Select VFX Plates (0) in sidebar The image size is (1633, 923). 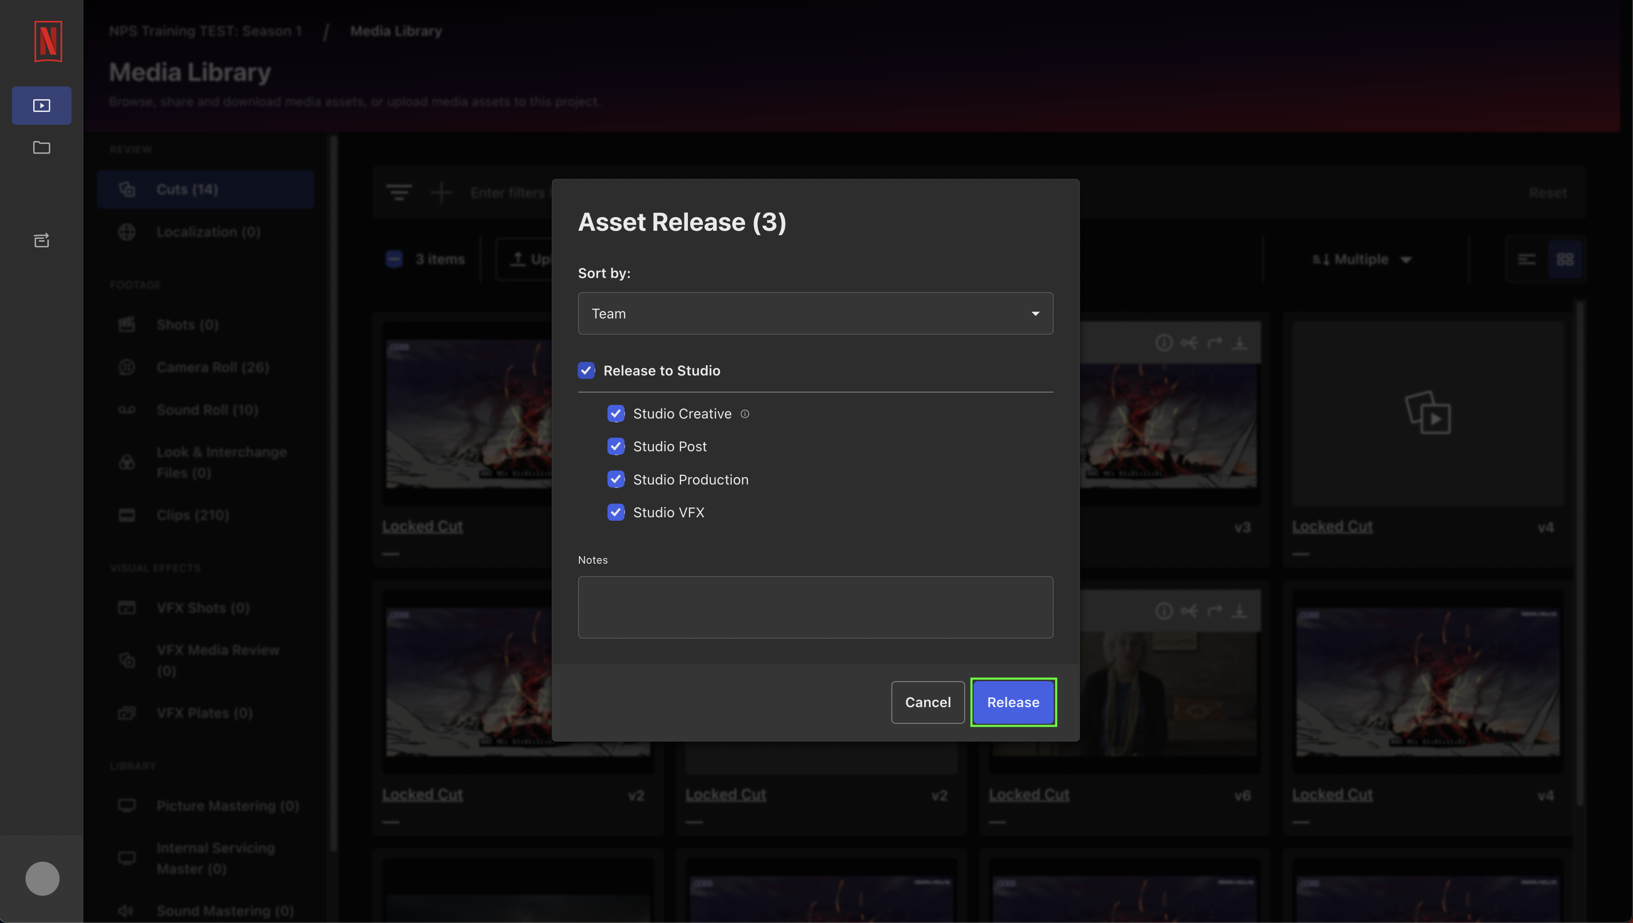(205, 713)
